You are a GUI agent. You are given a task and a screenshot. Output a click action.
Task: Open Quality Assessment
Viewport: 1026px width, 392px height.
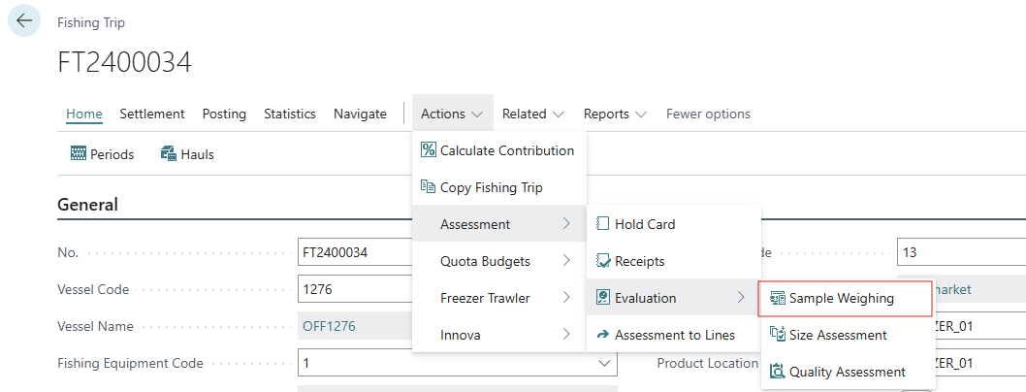tap(847, 372)
